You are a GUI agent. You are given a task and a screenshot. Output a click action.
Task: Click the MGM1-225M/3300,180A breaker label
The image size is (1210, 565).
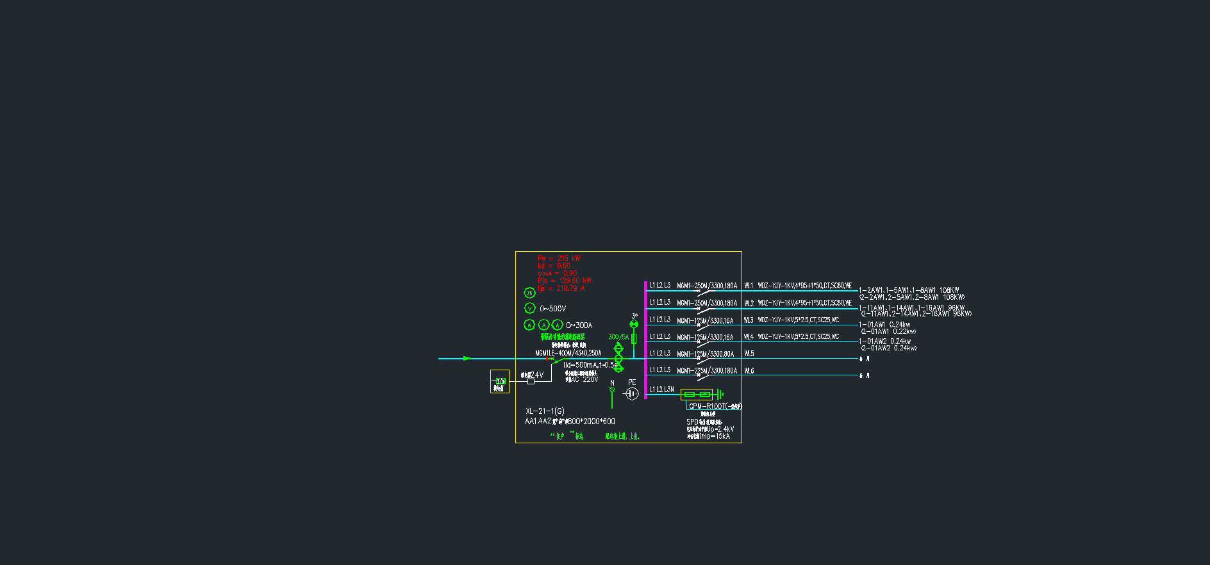point(707,371)
